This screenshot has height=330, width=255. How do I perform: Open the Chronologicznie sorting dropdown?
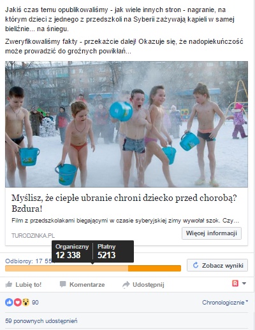(x=225, y=303)
